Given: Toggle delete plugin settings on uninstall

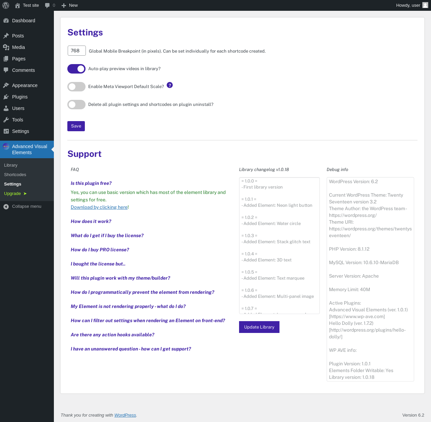Looking at the screenshot, I should pos(76,105).
